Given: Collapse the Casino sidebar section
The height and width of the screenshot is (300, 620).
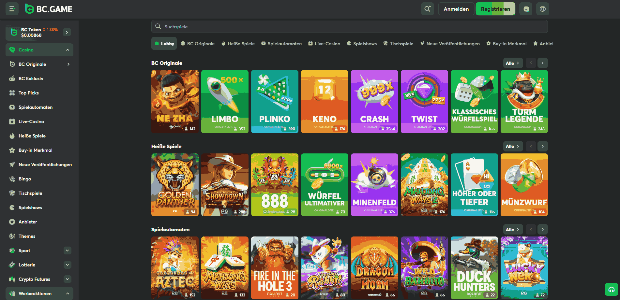Looking at the screenshot, I should (68, 50).
